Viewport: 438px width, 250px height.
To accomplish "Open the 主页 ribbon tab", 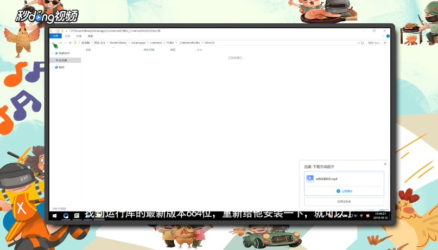I will pyautogui.click(x=67, y=36).
